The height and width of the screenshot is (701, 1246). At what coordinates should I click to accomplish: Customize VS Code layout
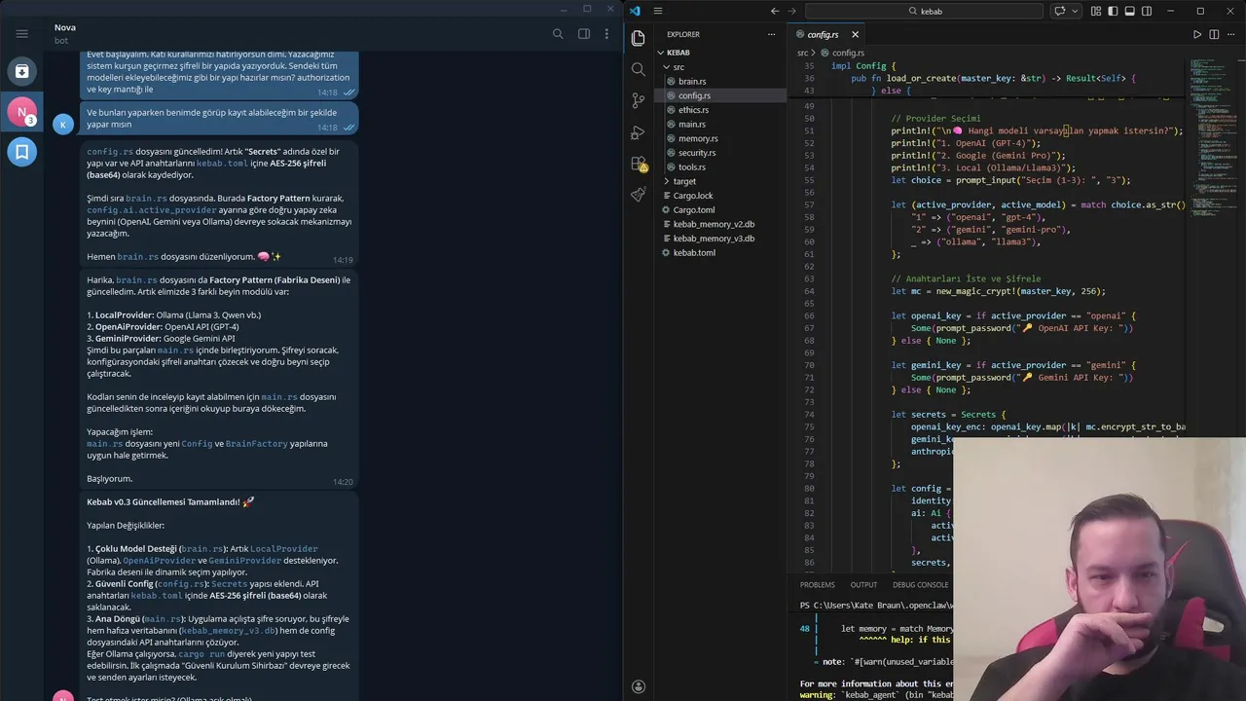click(1097, 11)
